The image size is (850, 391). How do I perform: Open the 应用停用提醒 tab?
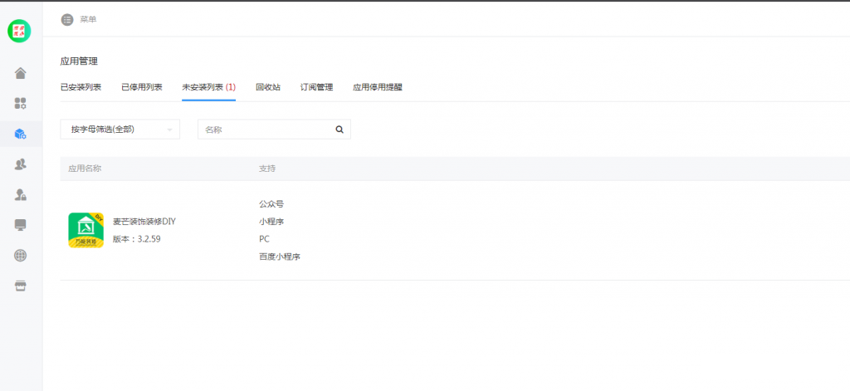tap(377, 87)
